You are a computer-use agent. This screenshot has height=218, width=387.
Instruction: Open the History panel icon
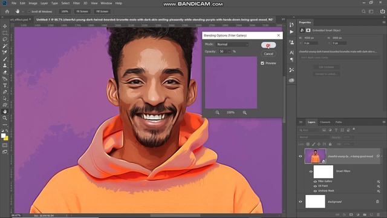(291, 24)
